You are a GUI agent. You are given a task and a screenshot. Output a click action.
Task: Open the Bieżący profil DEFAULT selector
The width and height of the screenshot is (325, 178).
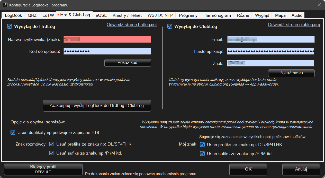coord(43,169)
